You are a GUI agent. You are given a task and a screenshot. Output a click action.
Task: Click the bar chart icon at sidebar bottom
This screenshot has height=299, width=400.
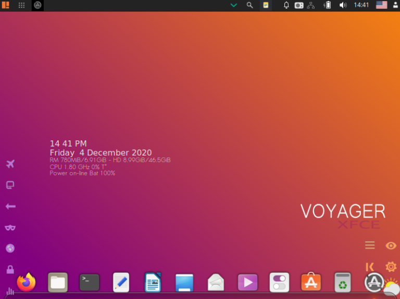10,291
